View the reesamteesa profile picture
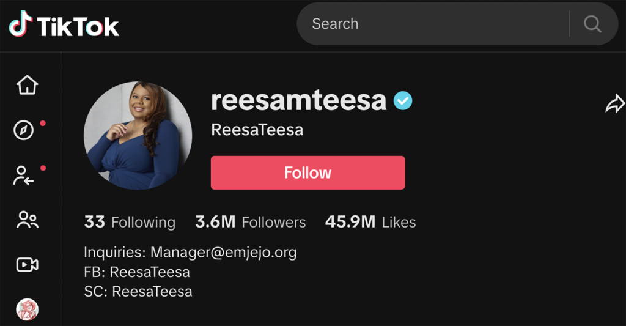Screen dimensions: 626x326 click(138, 135)
